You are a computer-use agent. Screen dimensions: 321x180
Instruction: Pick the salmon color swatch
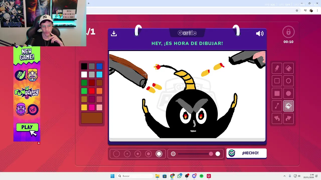[99, 99]
